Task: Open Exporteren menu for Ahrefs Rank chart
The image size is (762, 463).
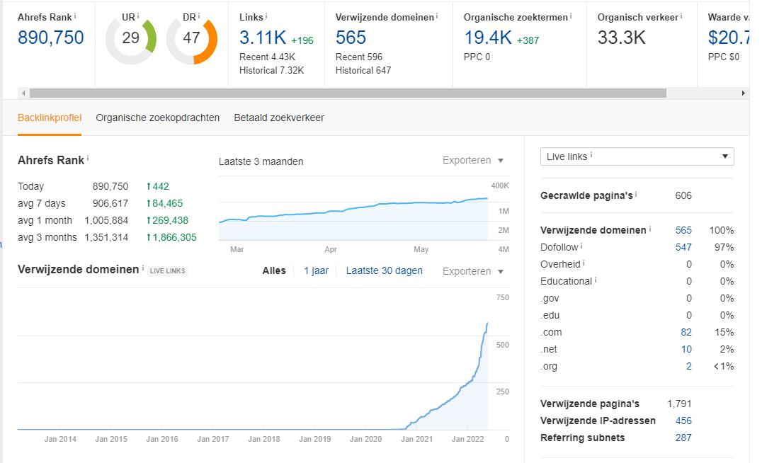Action: pyautogui.click(x=472, y=160)
